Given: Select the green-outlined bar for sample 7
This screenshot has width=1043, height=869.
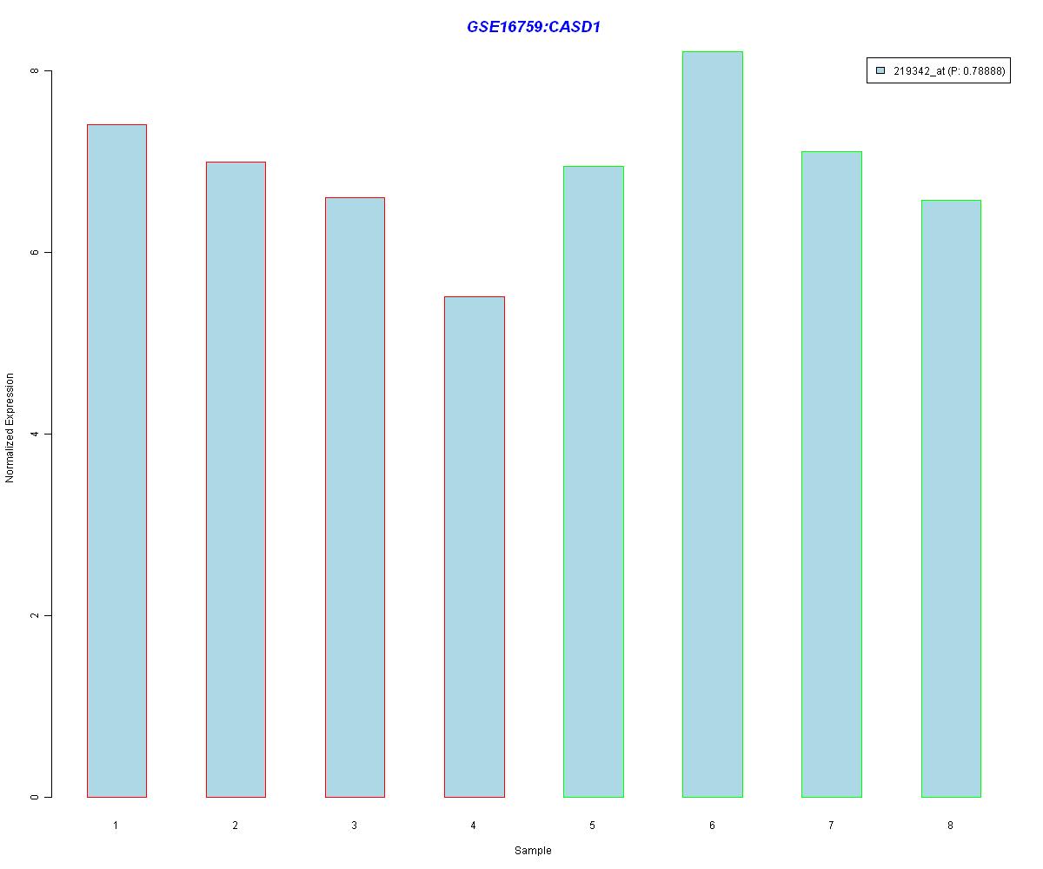Looking at the screenshot, I should [x=832, y=474].
